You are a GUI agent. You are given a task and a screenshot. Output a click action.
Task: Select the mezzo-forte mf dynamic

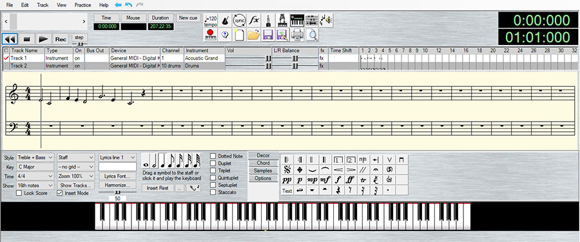(x=325, y=180)
